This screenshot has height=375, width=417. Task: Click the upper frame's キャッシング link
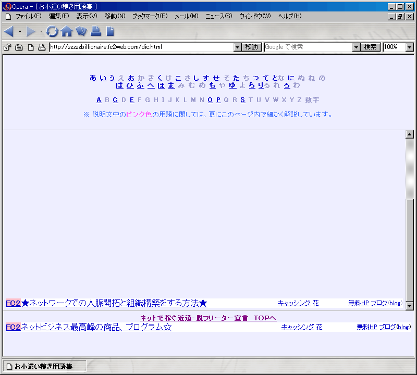294,303
